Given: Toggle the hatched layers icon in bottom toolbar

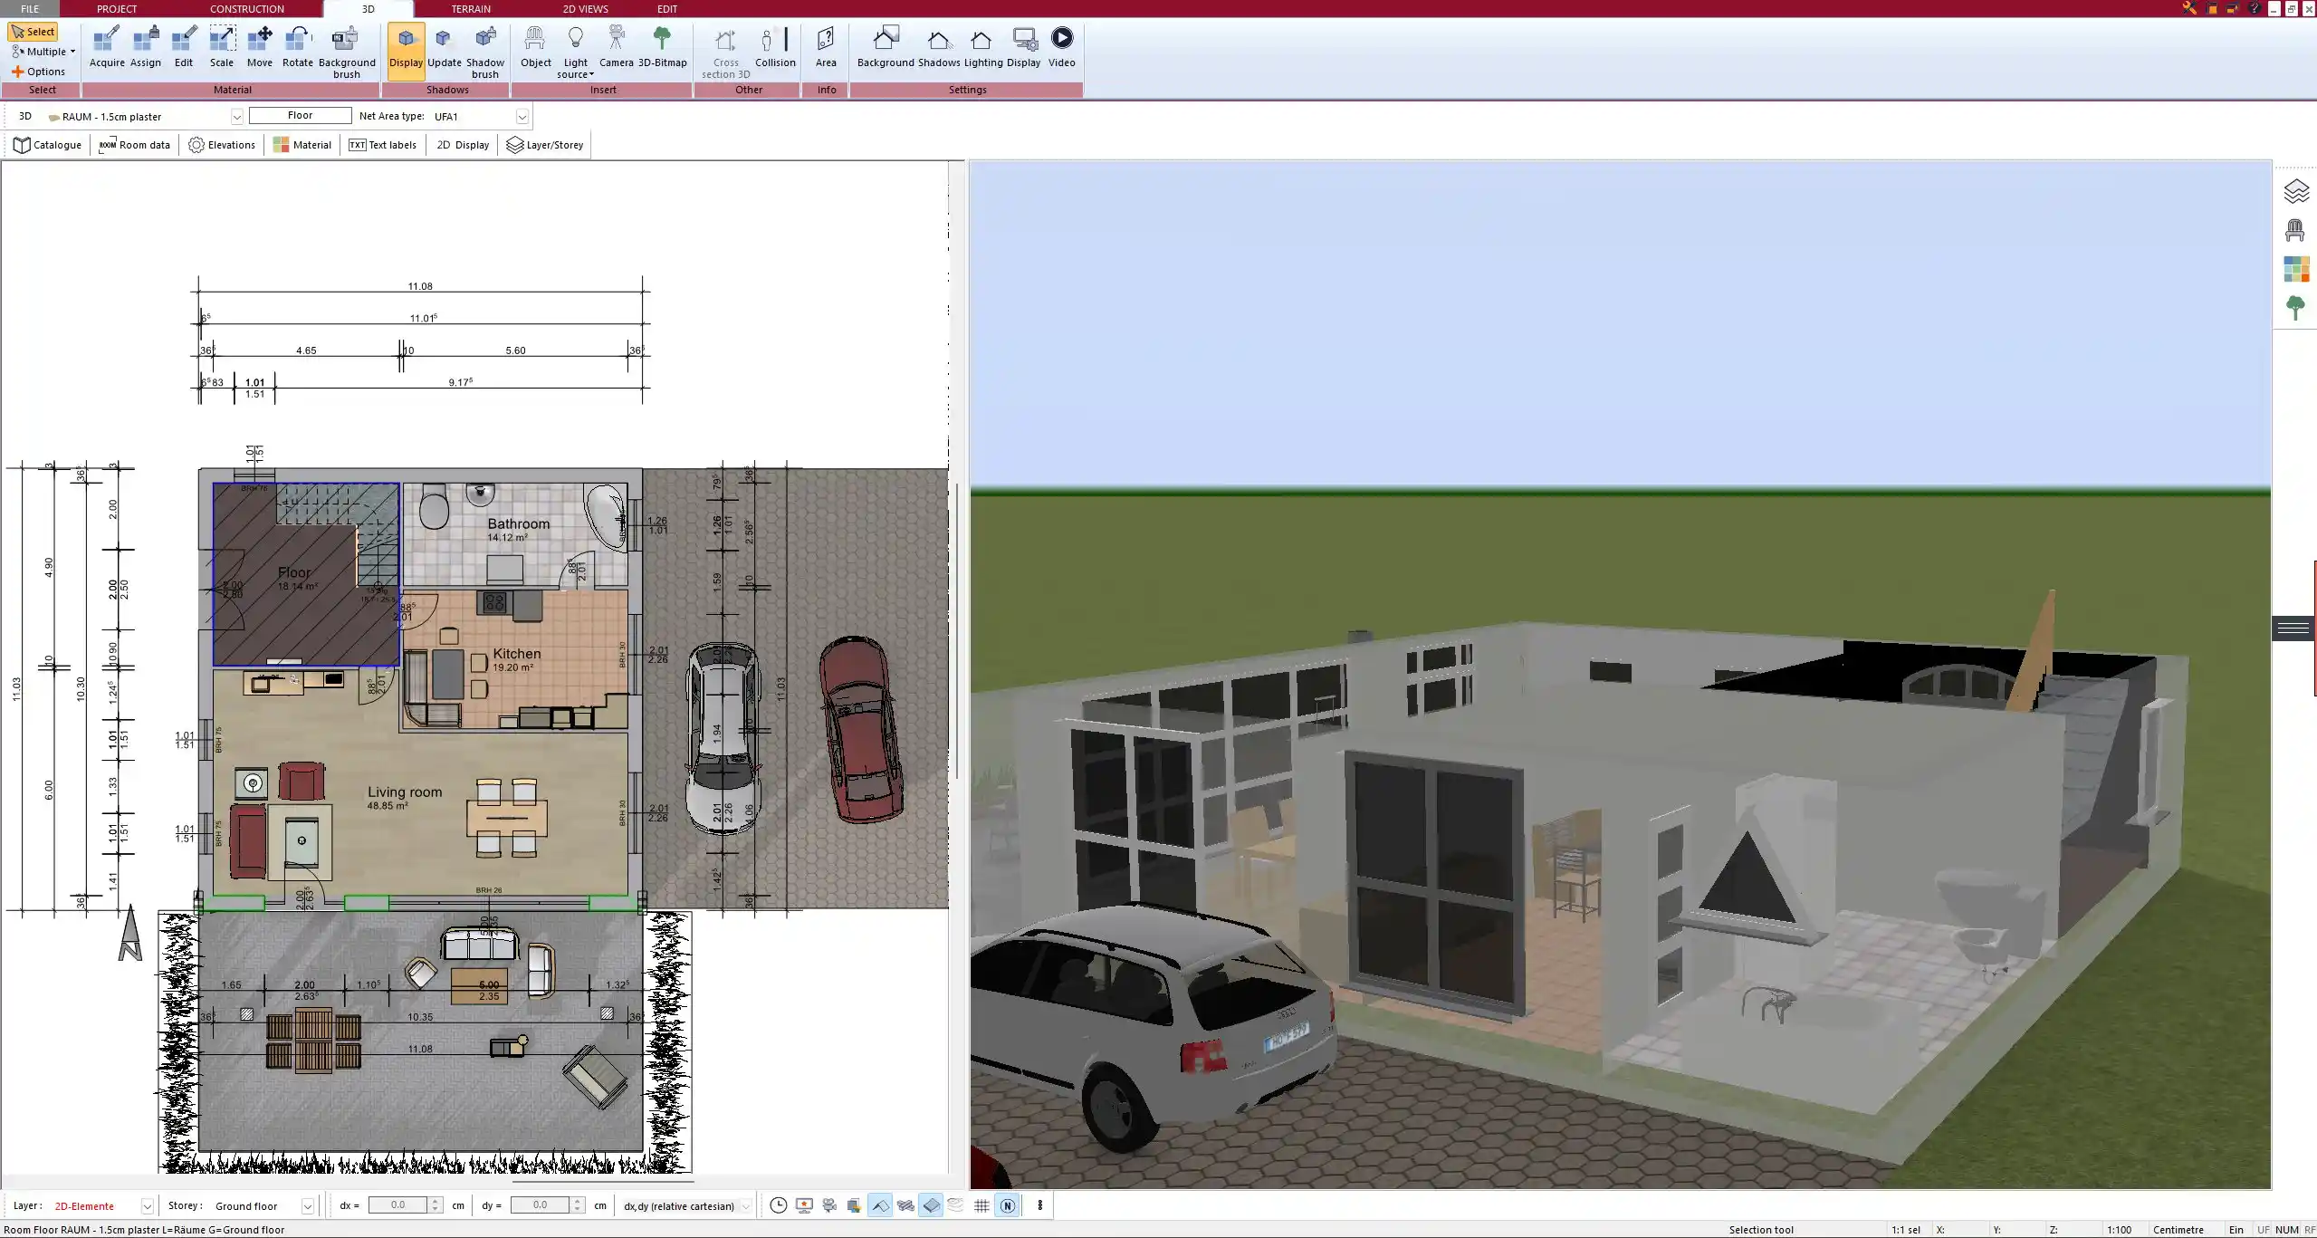Looking at the screenshot, I should pyautogui.click(x=905, y=1205).
